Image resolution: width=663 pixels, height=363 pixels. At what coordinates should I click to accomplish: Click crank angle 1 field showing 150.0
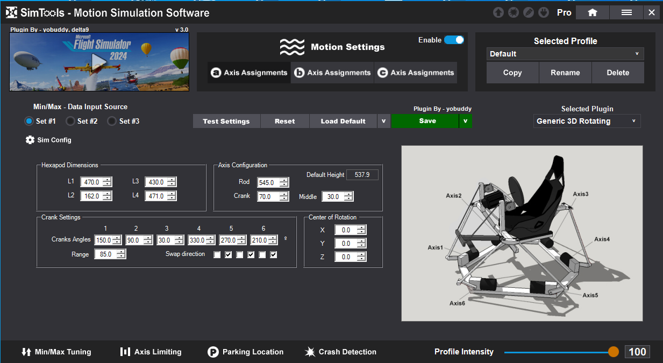(109, 240)
